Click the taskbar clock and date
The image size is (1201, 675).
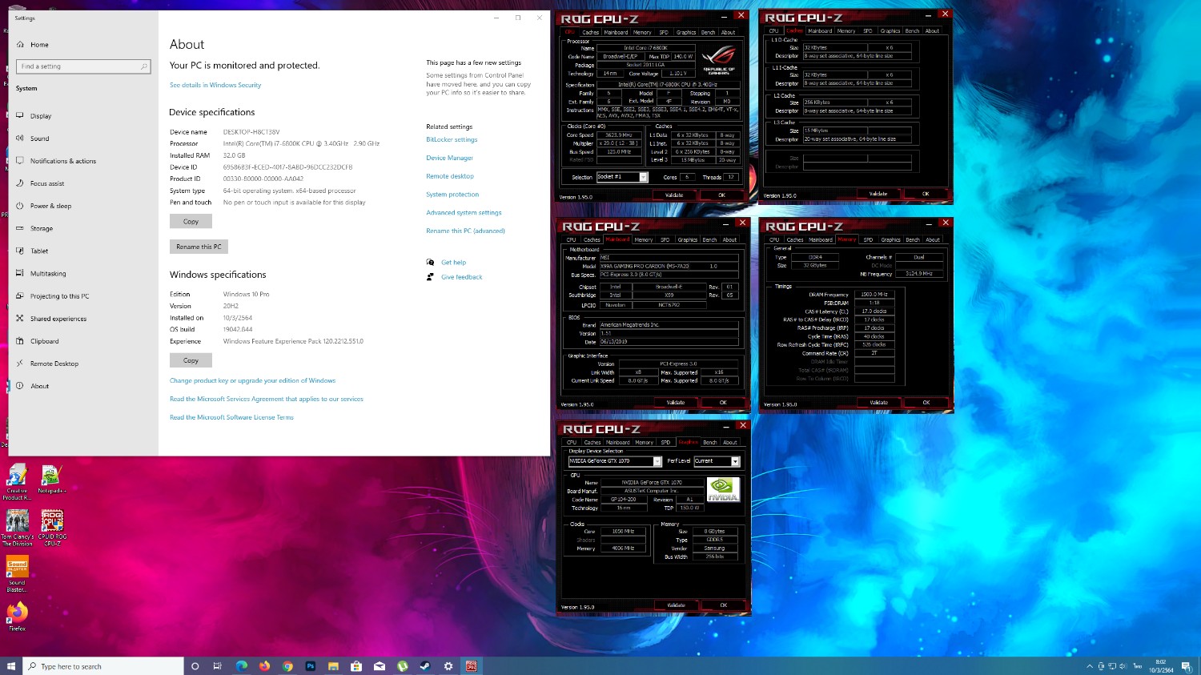pos(1161,666)
